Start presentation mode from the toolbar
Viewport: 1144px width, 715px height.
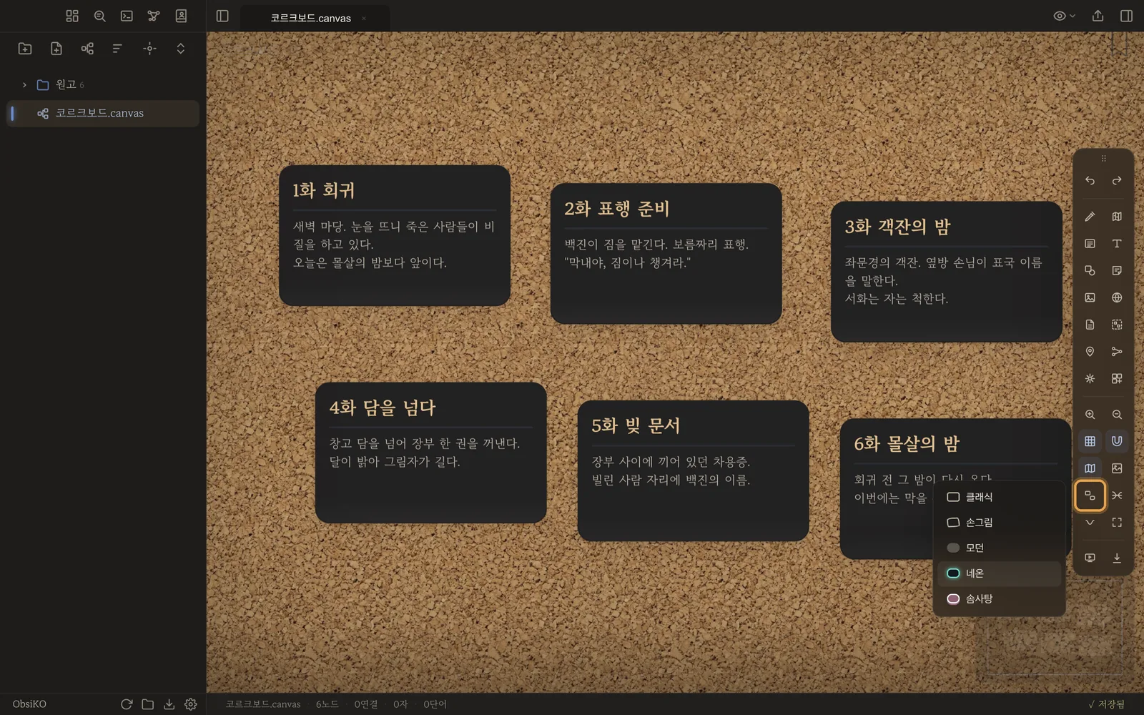tap(1090, 558)
